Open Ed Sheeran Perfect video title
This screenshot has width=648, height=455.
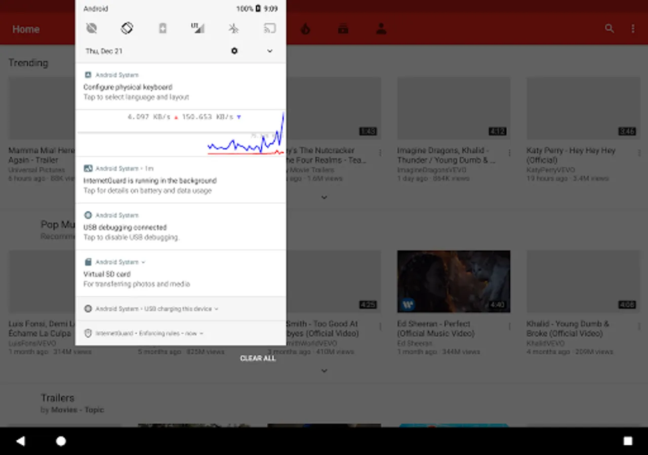pos(436,329)
